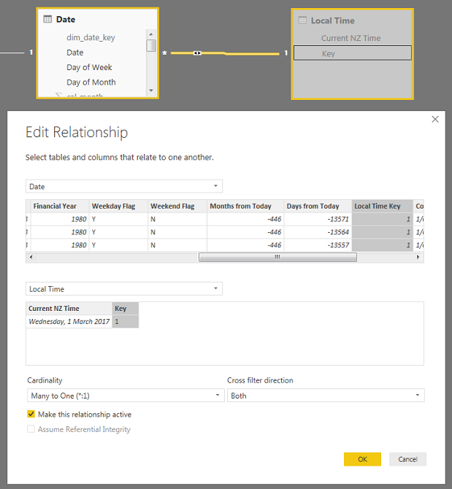The width and height of the screenshot is (452, 489).
Task: Select Day of Month field
Action: tap(91, 82)
